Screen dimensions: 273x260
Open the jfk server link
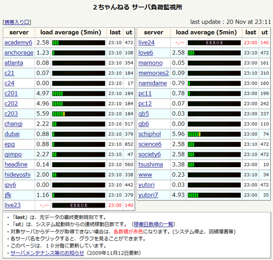click(8, 195)
